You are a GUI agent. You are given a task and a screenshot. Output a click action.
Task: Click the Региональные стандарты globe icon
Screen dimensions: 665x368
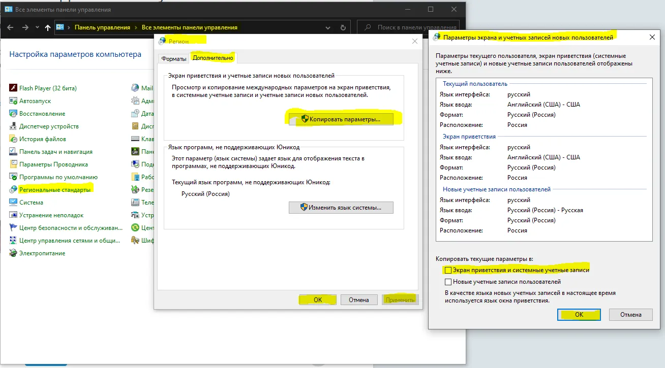coord(13,189)
